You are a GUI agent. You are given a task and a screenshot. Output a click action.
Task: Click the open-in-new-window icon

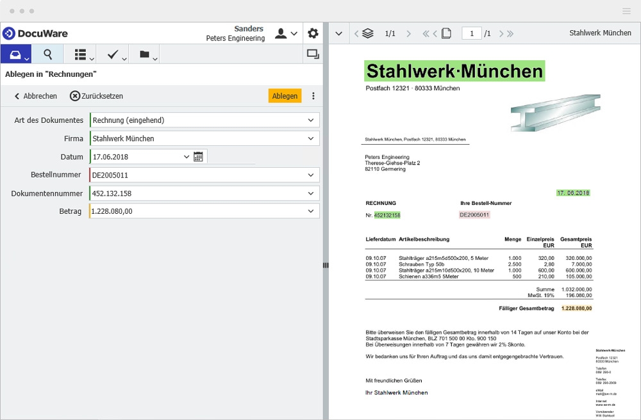tap(313, 54)
